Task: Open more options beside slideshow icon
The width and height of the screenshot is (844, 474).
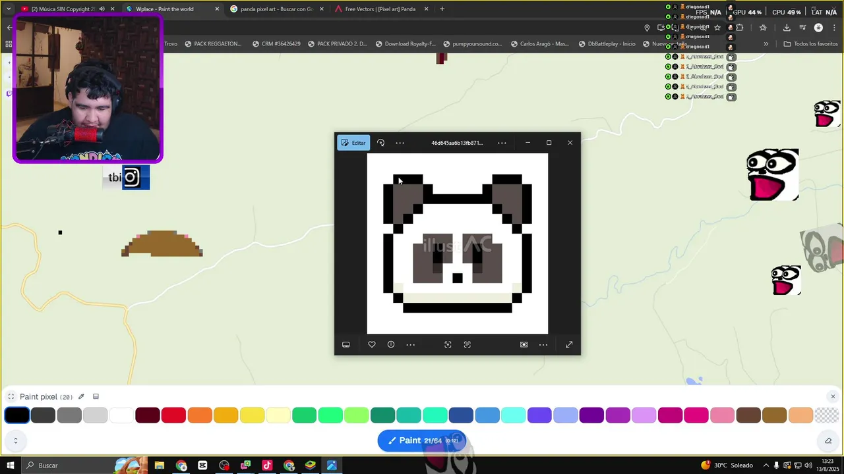Action: [x=543, y=344]
